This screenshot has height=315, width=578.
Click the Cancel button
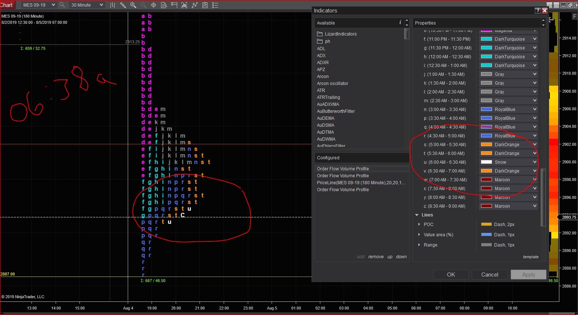(x=490, y=275)
